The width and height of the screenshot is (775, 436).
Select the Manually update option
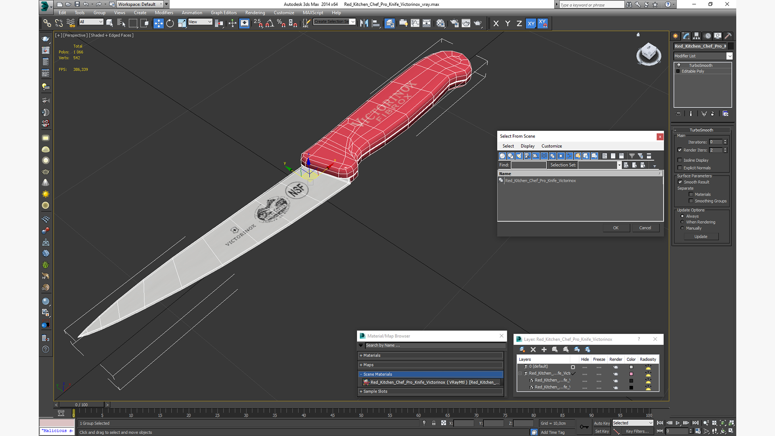pyautogui.click(x=683, y=228)
